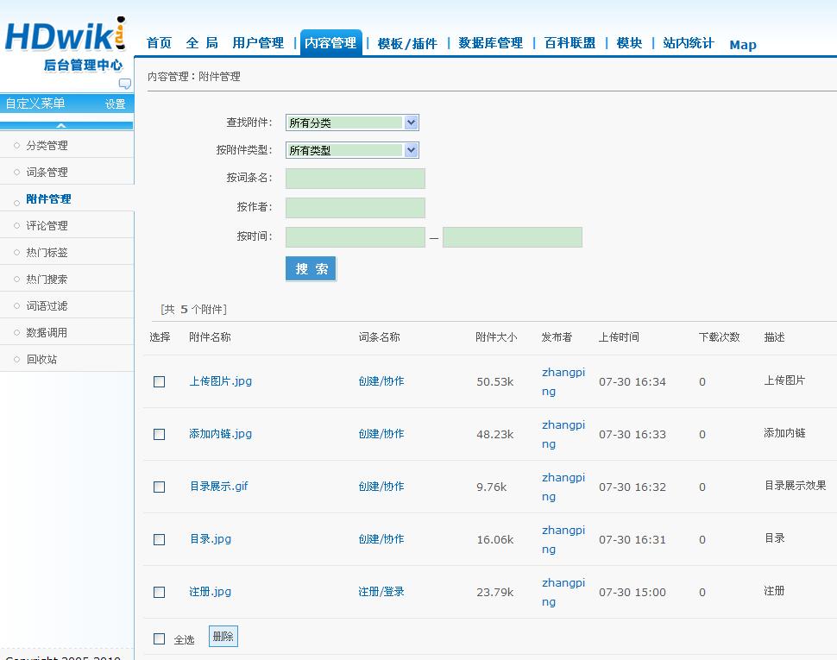
Task: Open attachment 目录.jpg
Action: [211, 539]
